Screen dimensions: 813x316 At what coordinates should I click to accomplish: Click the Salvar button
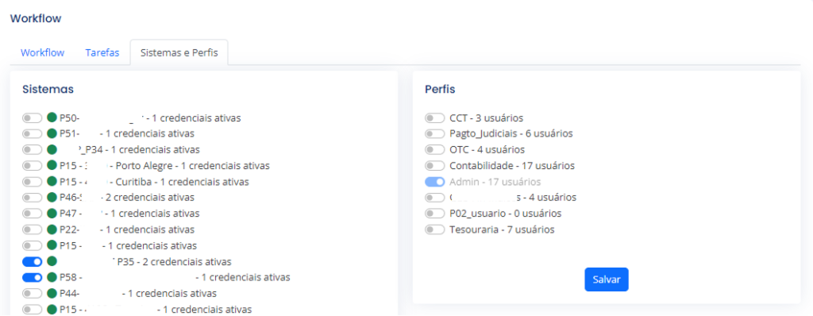coord(607,279)
